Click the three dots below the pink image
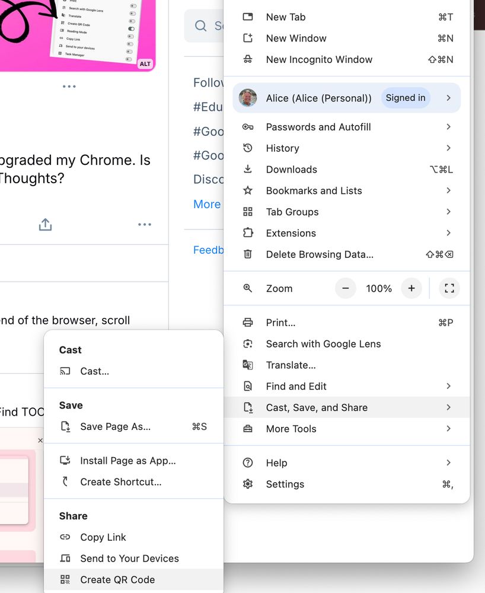The image size is (485, 593). (69, 86)
